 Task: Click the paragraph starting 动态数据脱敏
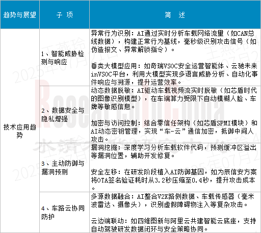coord(173,98)
